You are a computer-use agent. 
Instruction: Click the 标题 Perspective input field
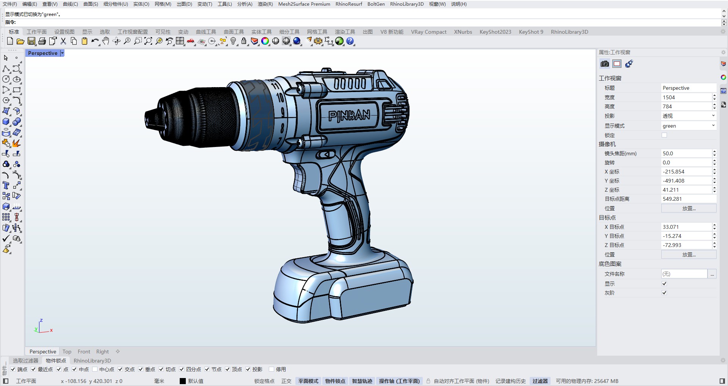tap(689, 88)
